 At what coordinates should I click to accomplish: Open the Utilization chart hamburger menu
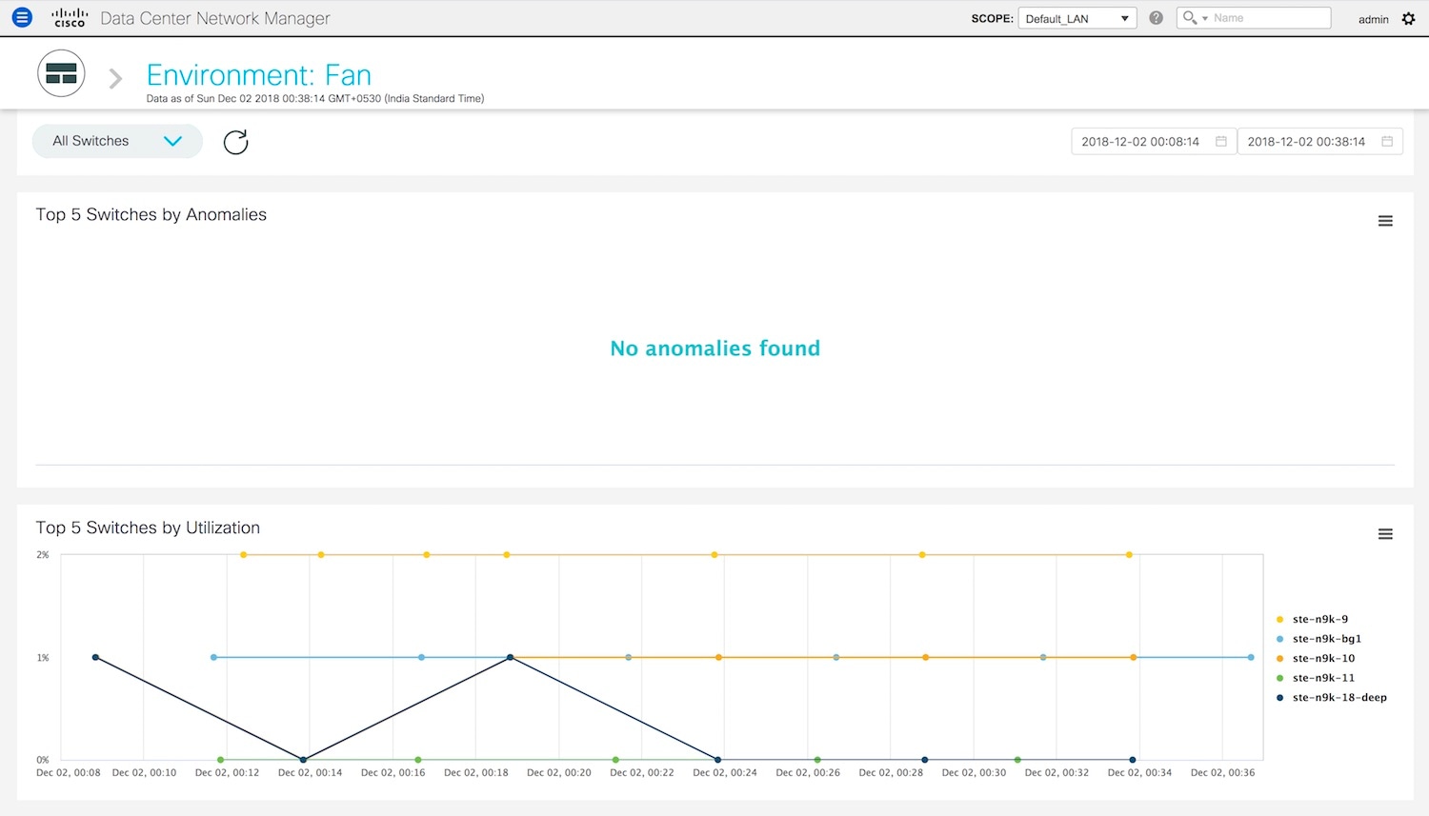coord(1385,534)
